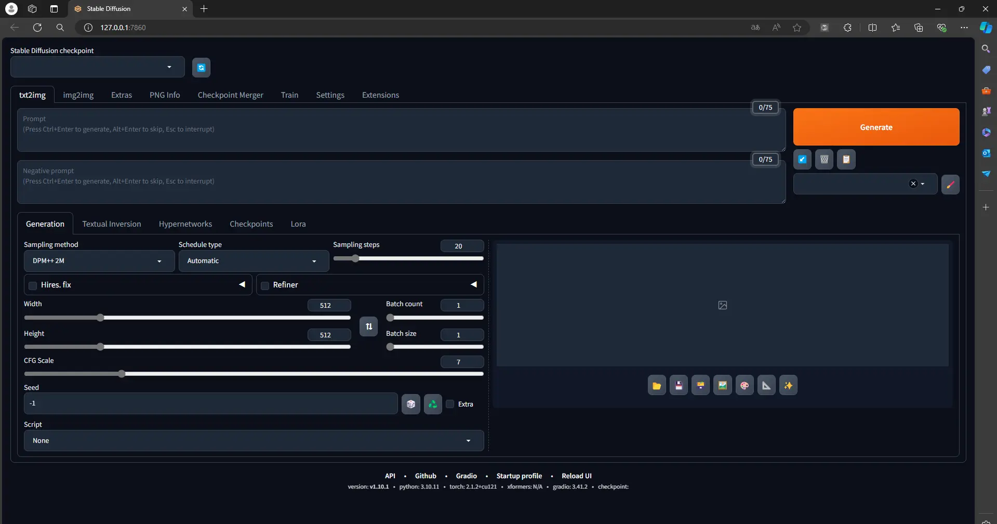Screen dimensions: 997x524
Task: Open the Script dropdown
Action: (x=254, y=441)
